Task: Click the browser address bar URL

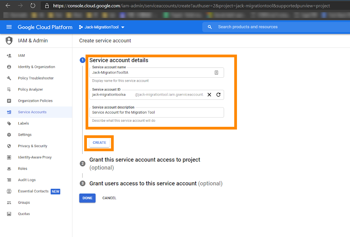Action: pyautogui.click(x=191, y=6)
